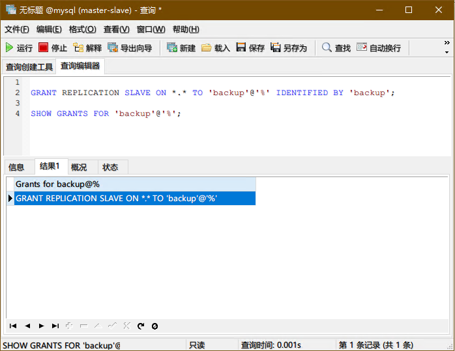Click the GRANT REPLICATION SLAVE line in the query editor
Image resolution: width=455 pixels, height=351 pixels.
[x=213, y=92]
